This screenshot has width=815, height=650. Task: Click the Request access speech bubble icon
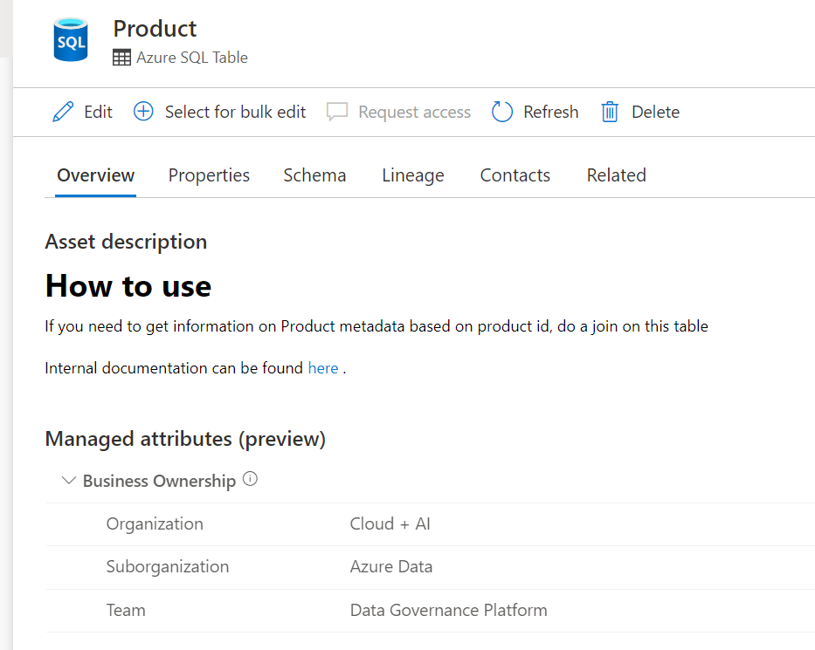[x=337, y=112]
